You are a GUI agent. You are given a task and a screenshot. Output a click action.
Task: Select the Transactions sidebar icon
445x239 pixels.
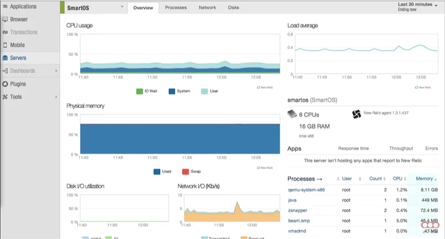coord(5,32)
